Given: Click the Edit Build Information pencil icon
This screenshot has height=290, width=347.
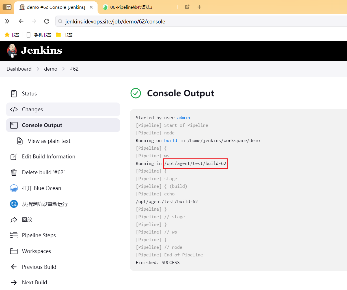Looking at the screenshot, I should click(14, 157).
